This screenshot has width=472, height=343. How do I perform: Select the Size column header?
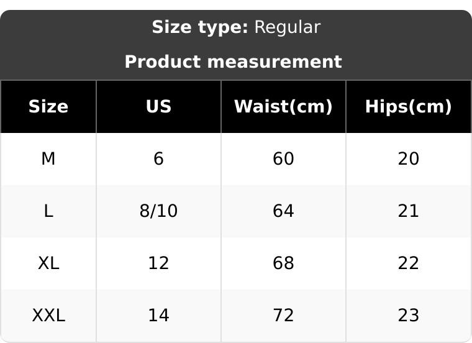pyautogui.click(x=48, y=107)
